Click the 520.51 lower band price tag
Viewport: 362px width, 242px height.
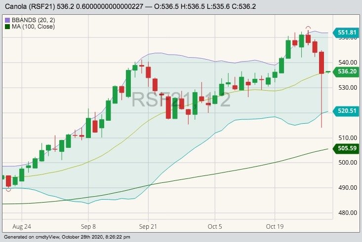346,111
